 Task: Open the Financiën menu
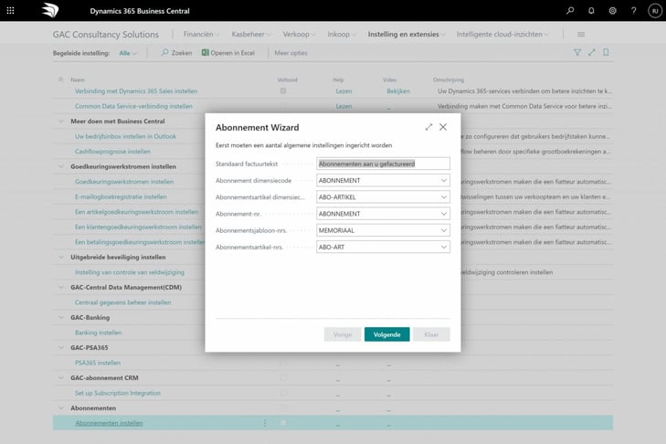pos(201,35)
